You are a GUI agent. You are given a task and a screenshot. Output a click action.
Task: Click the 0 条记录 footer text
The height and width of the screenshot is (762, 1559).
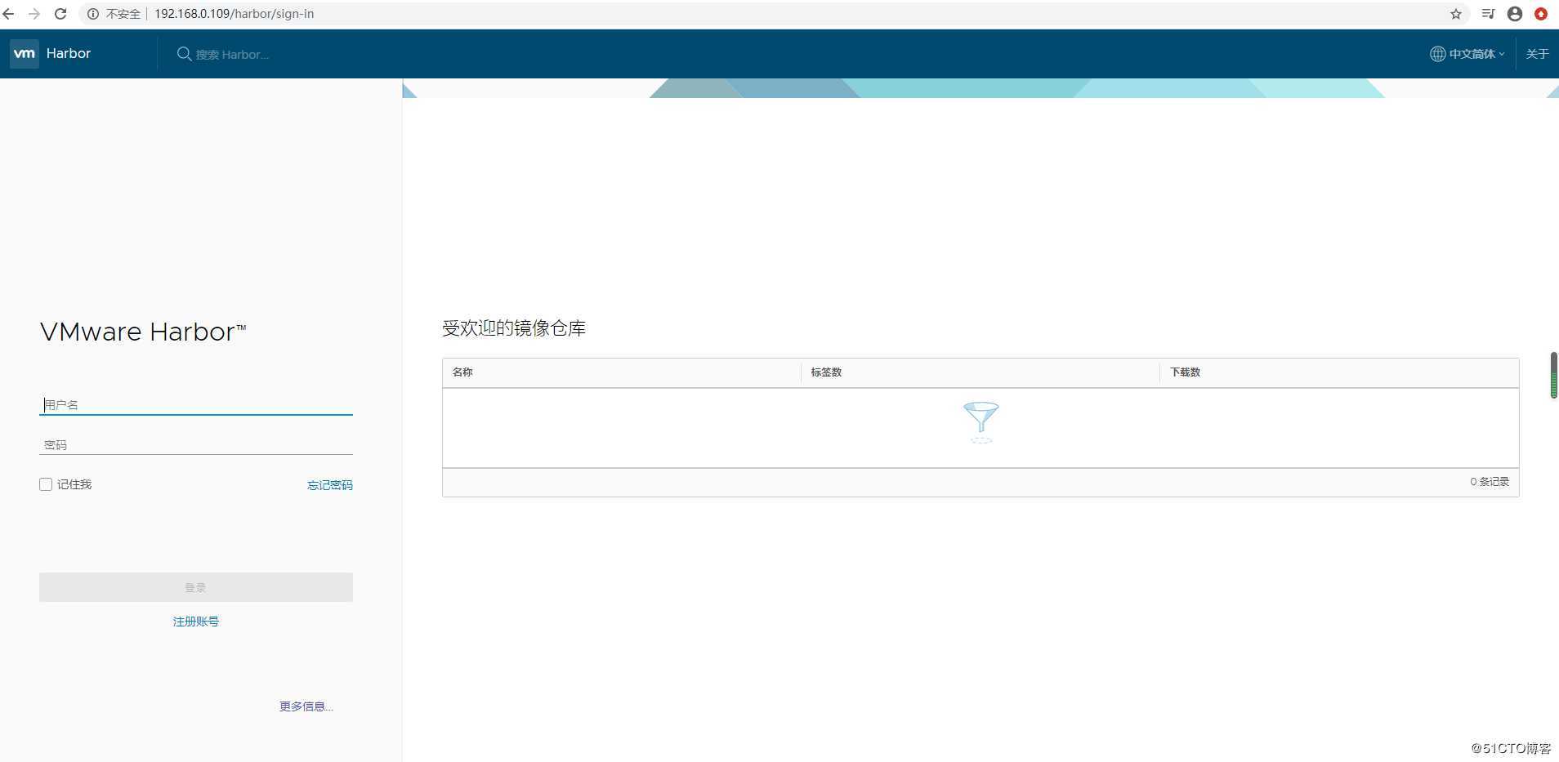1490,482
